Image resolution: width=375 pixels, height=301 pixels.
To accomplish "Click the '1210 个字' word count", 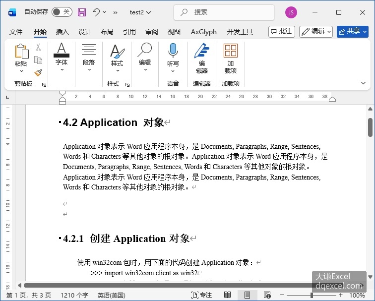I will [x=74, y=295].
